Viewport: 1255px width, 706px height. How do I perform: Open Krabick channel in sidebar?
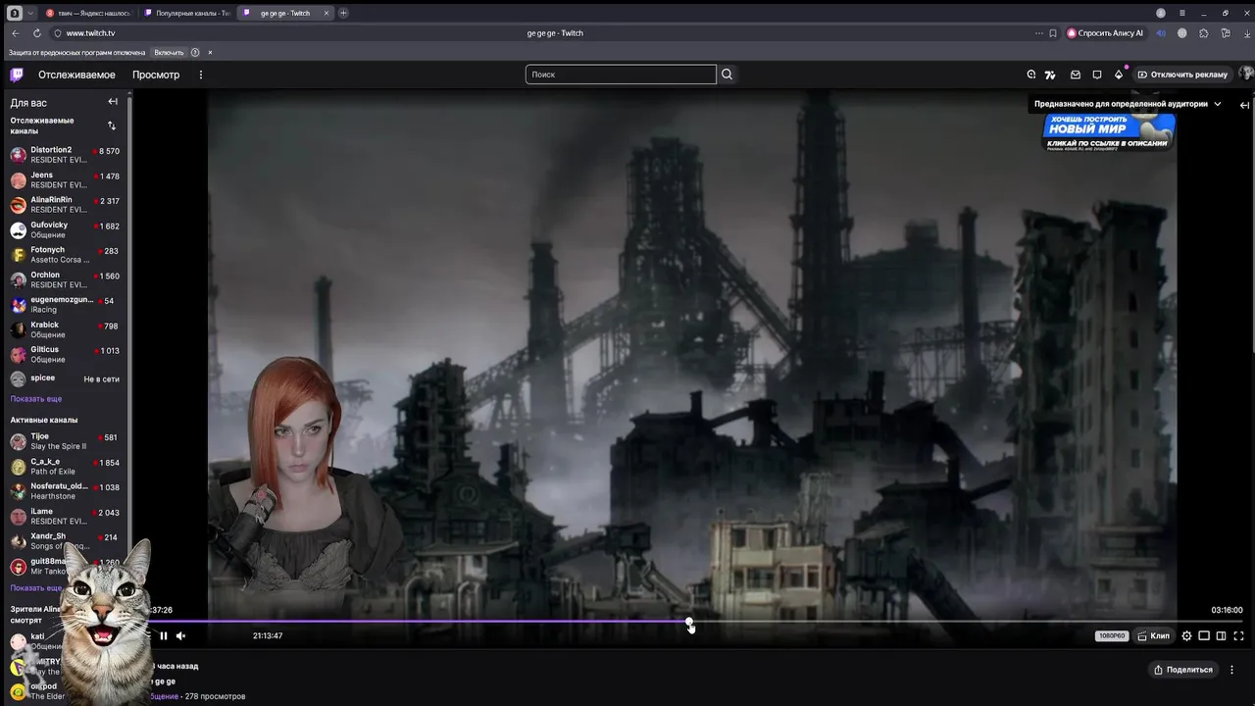click(x=65, y=329)
